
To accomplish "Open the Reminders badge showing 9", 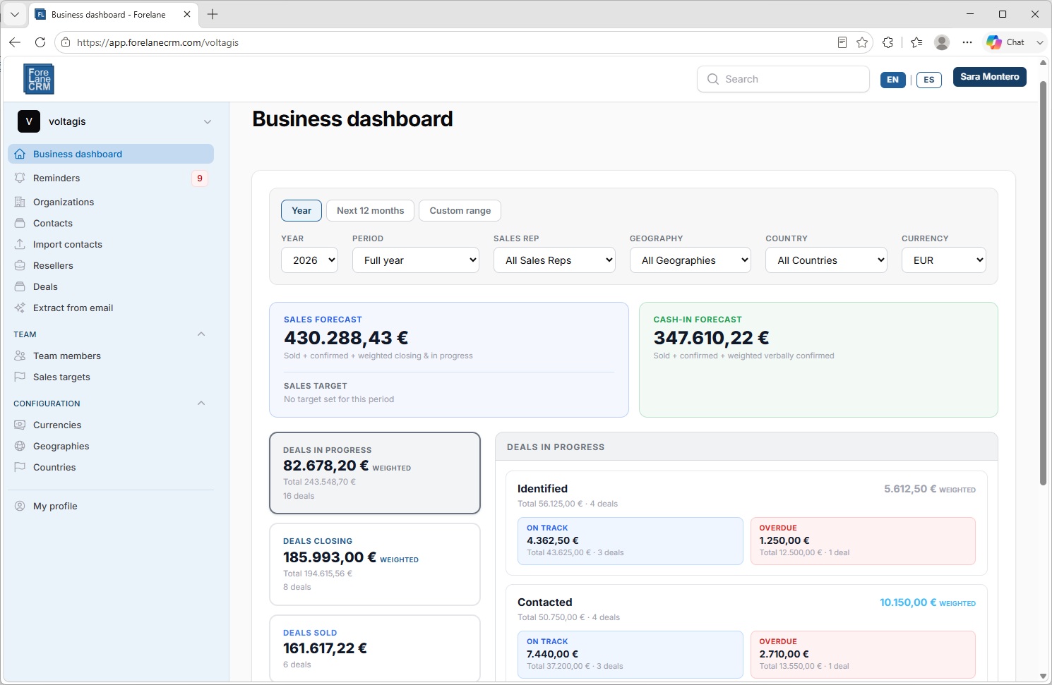I will click(x=200, y=178).
